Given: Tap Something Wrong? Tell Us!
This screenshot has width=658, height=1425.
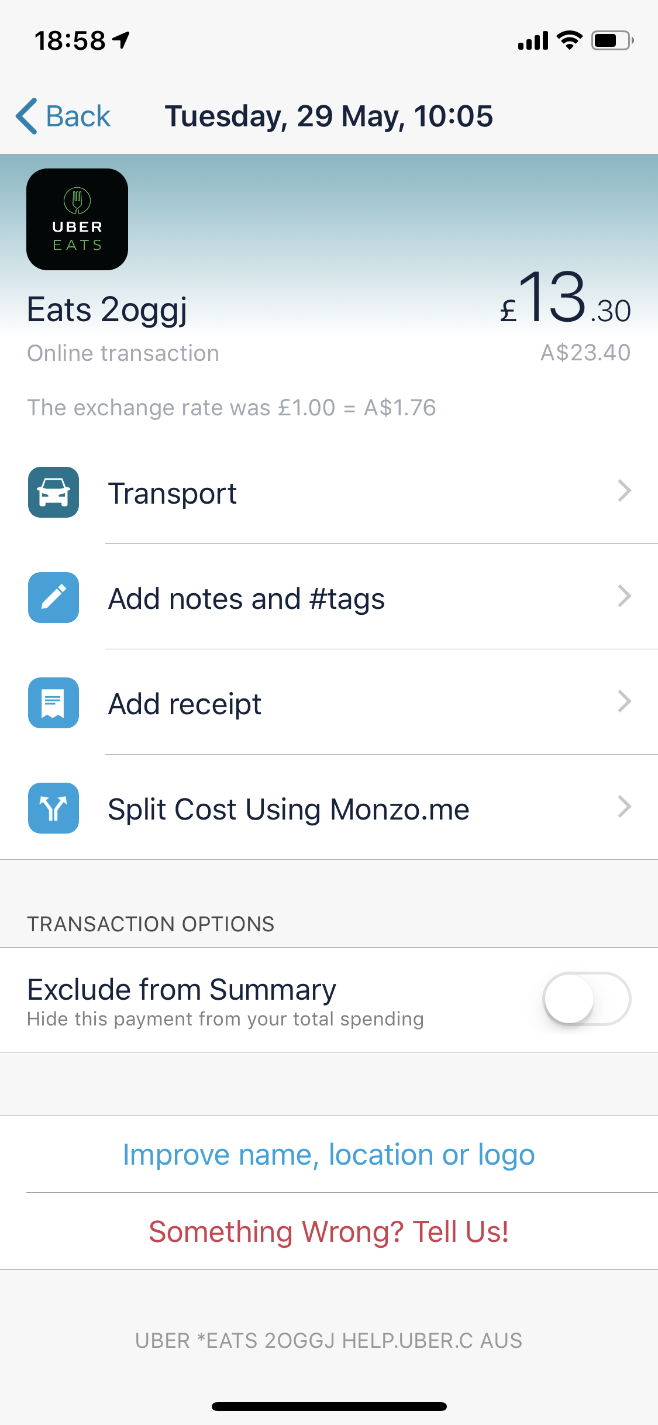Looking at the screenshot, I should tap(329, 1231).
